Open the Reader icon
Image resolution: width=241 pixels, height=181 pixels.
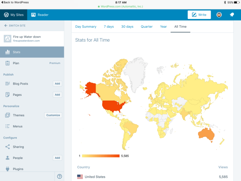33,15
